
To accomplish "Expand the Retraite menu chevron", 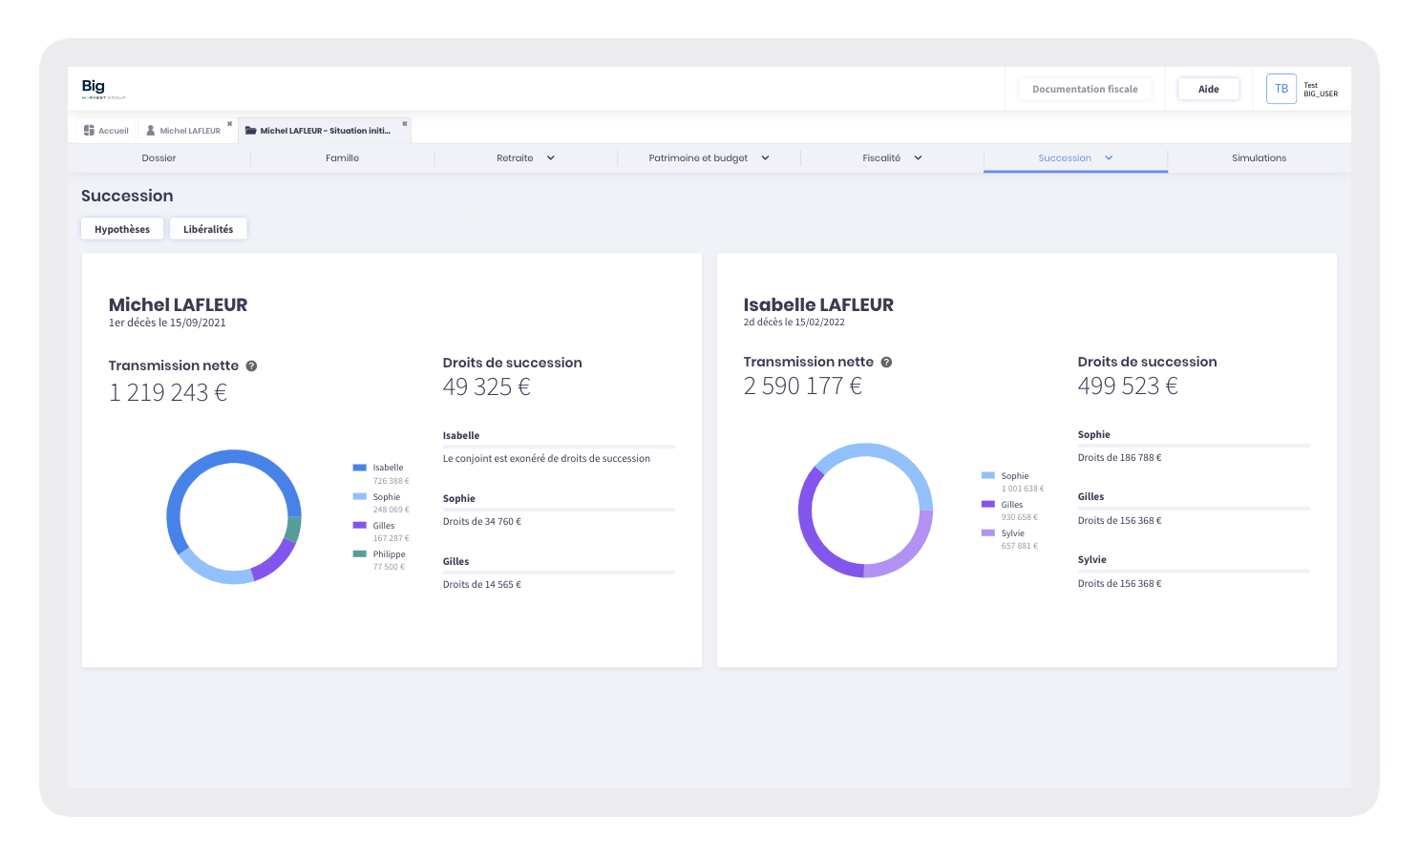I will (x=551, y=158).
